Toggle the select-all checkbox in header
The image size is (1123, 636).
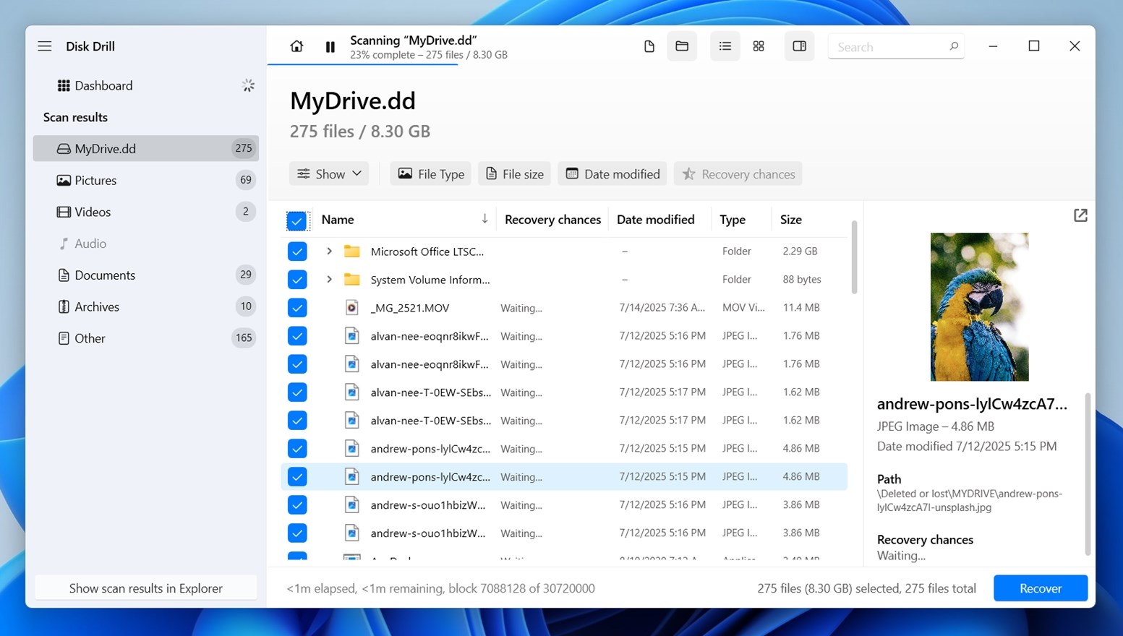297,220
